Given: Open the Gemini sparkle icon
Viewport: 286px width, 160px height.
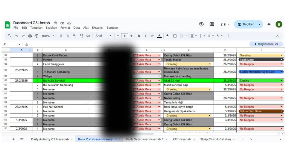Looking at the screenshot, I should tap(269, 24).
